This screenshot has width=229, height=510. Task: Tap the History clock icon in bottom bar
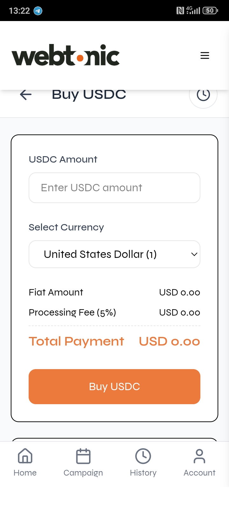tap(143, 456)
